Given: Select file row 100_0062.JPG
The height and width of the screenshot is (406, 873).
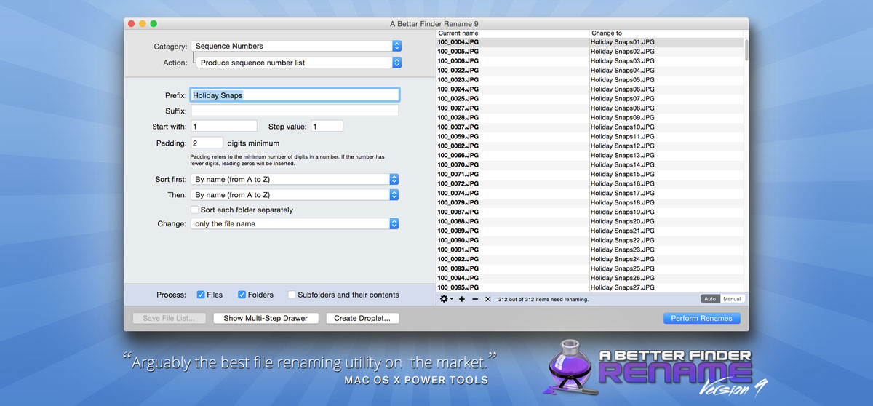Looking at the screenshot, I should point(590,146).
